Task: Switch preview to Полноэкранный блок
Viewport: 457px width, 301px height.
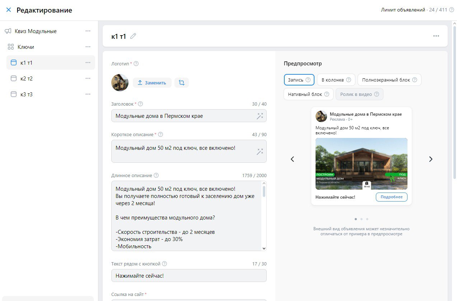Action: click(x=390, y=80)
